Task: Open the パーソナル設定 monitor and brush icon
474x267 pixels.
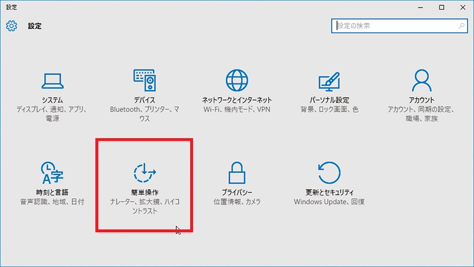Action: point(329,81)
